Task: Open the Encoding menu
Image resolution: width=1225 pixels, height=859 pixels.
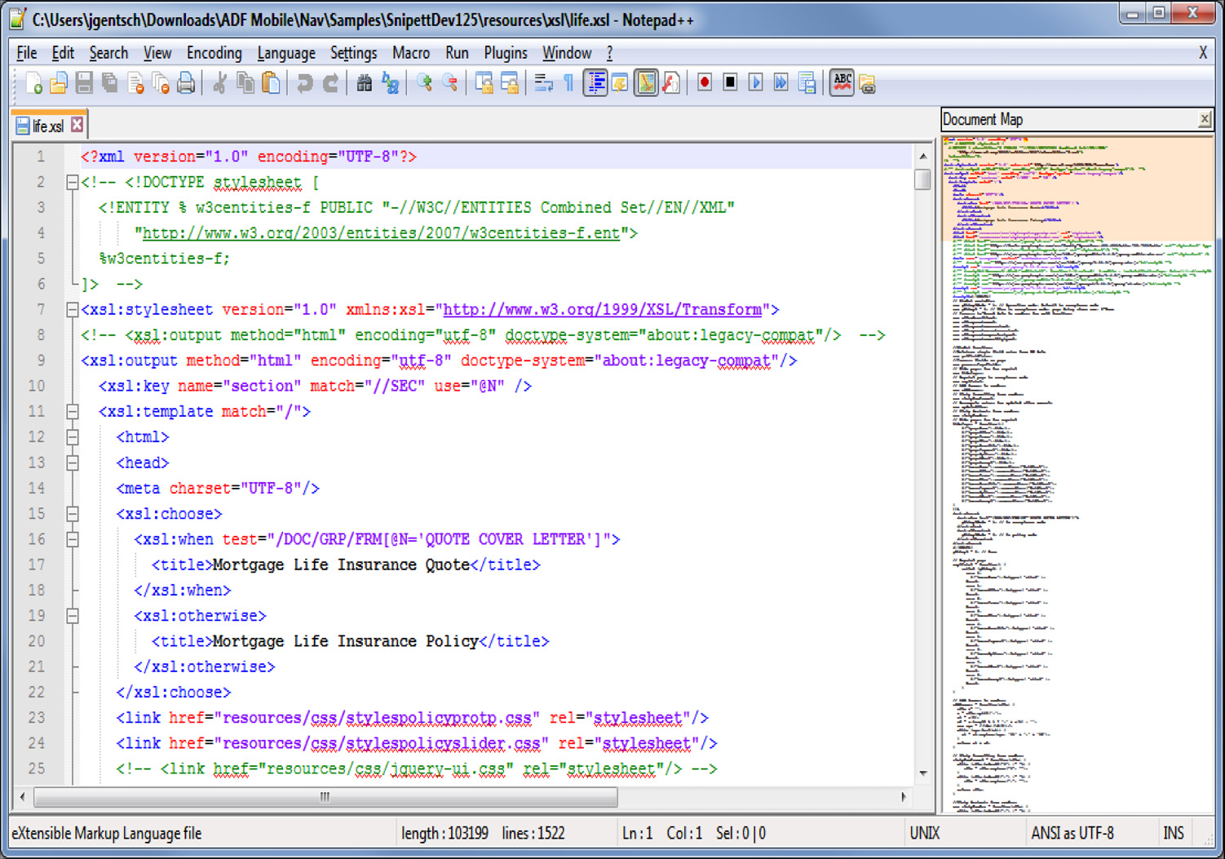Action: point(214,52)
